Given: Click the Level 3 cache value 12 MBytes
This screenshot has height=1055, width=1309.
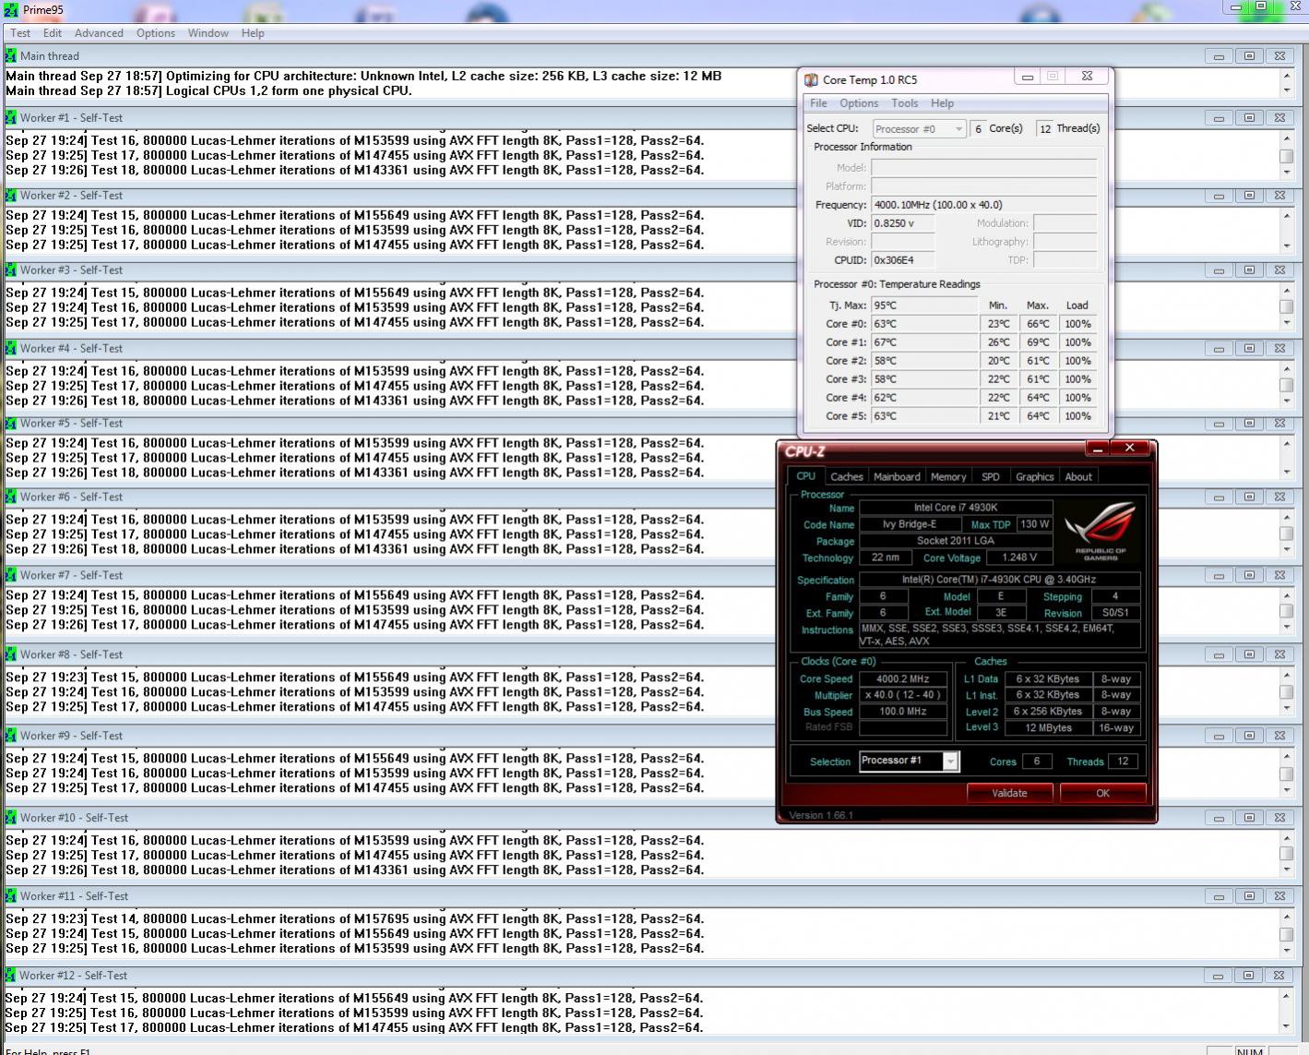Looking at the screenshot, I should [x=1048, y=728].
